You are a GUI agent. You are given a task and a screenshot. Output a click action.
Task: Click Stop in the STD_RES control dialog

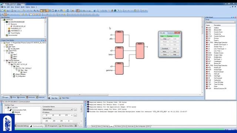point(165,39)
